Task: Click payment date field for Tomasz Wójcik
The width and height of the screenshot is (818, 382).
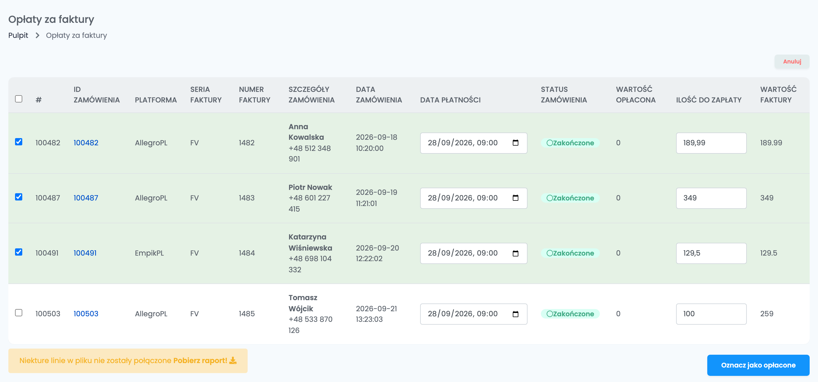Action: pos(474,314)
